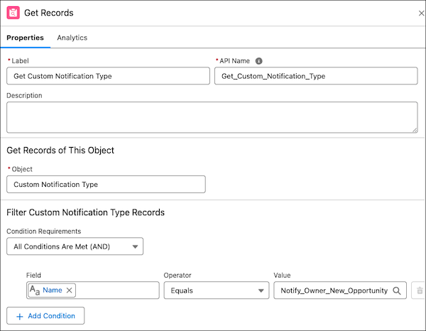Select the Name pill label
Viewport: 426px width, 331px height.
pos(53,290)
